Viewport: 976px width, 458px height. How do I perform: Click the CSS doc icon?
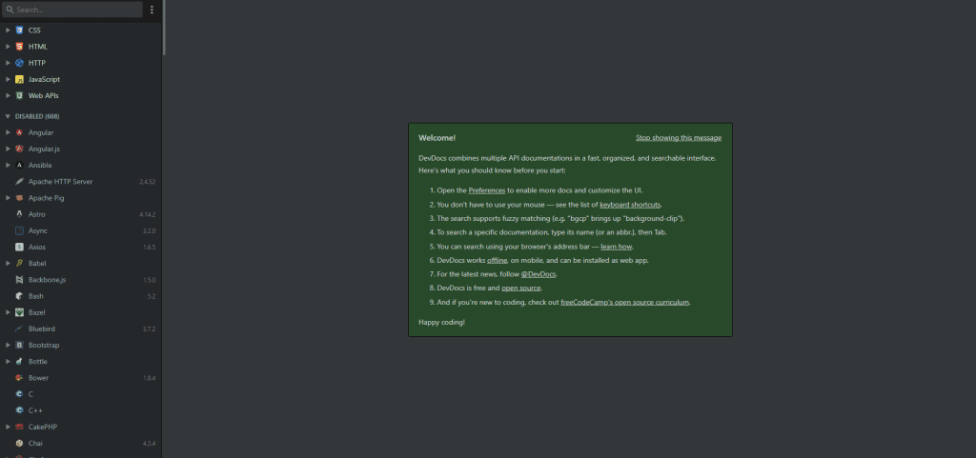pyautogui.click(x=19, y=30)
